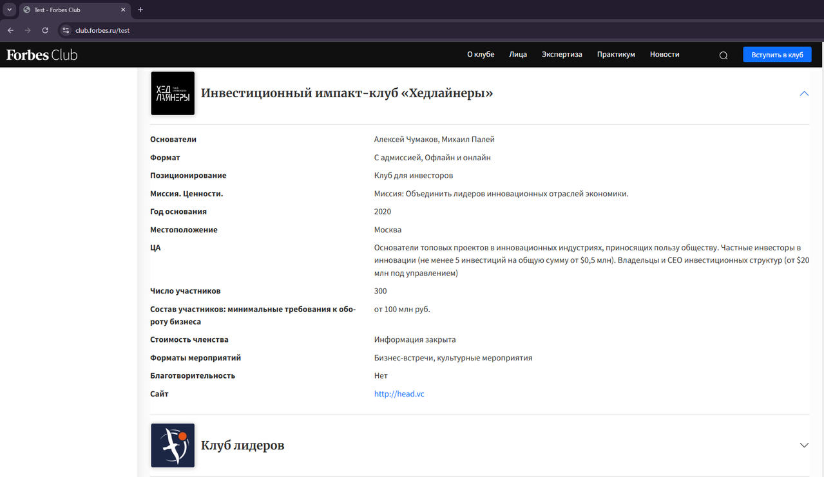Click the browser back arrow

click(10, 30)
